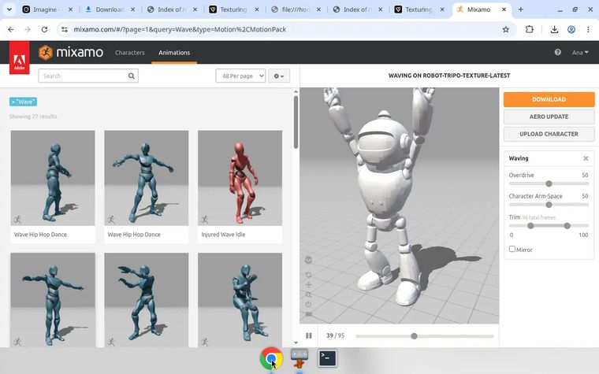The height and width of the screenshot is (374, 599).
Task: Click the search magnifier icon in search box
Action: (132, 76)
